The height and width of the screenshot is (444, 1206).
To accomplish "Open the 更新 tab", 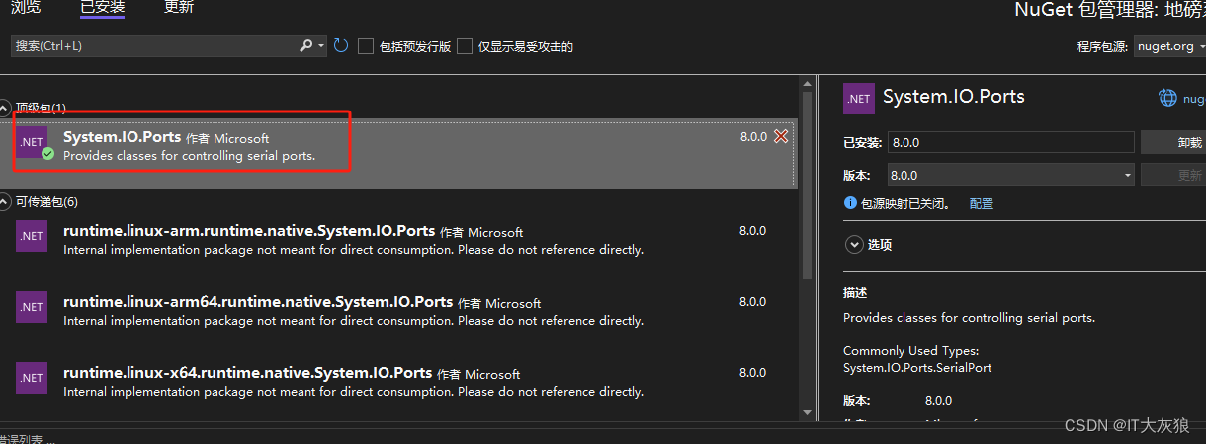I will tap(179, 8).
